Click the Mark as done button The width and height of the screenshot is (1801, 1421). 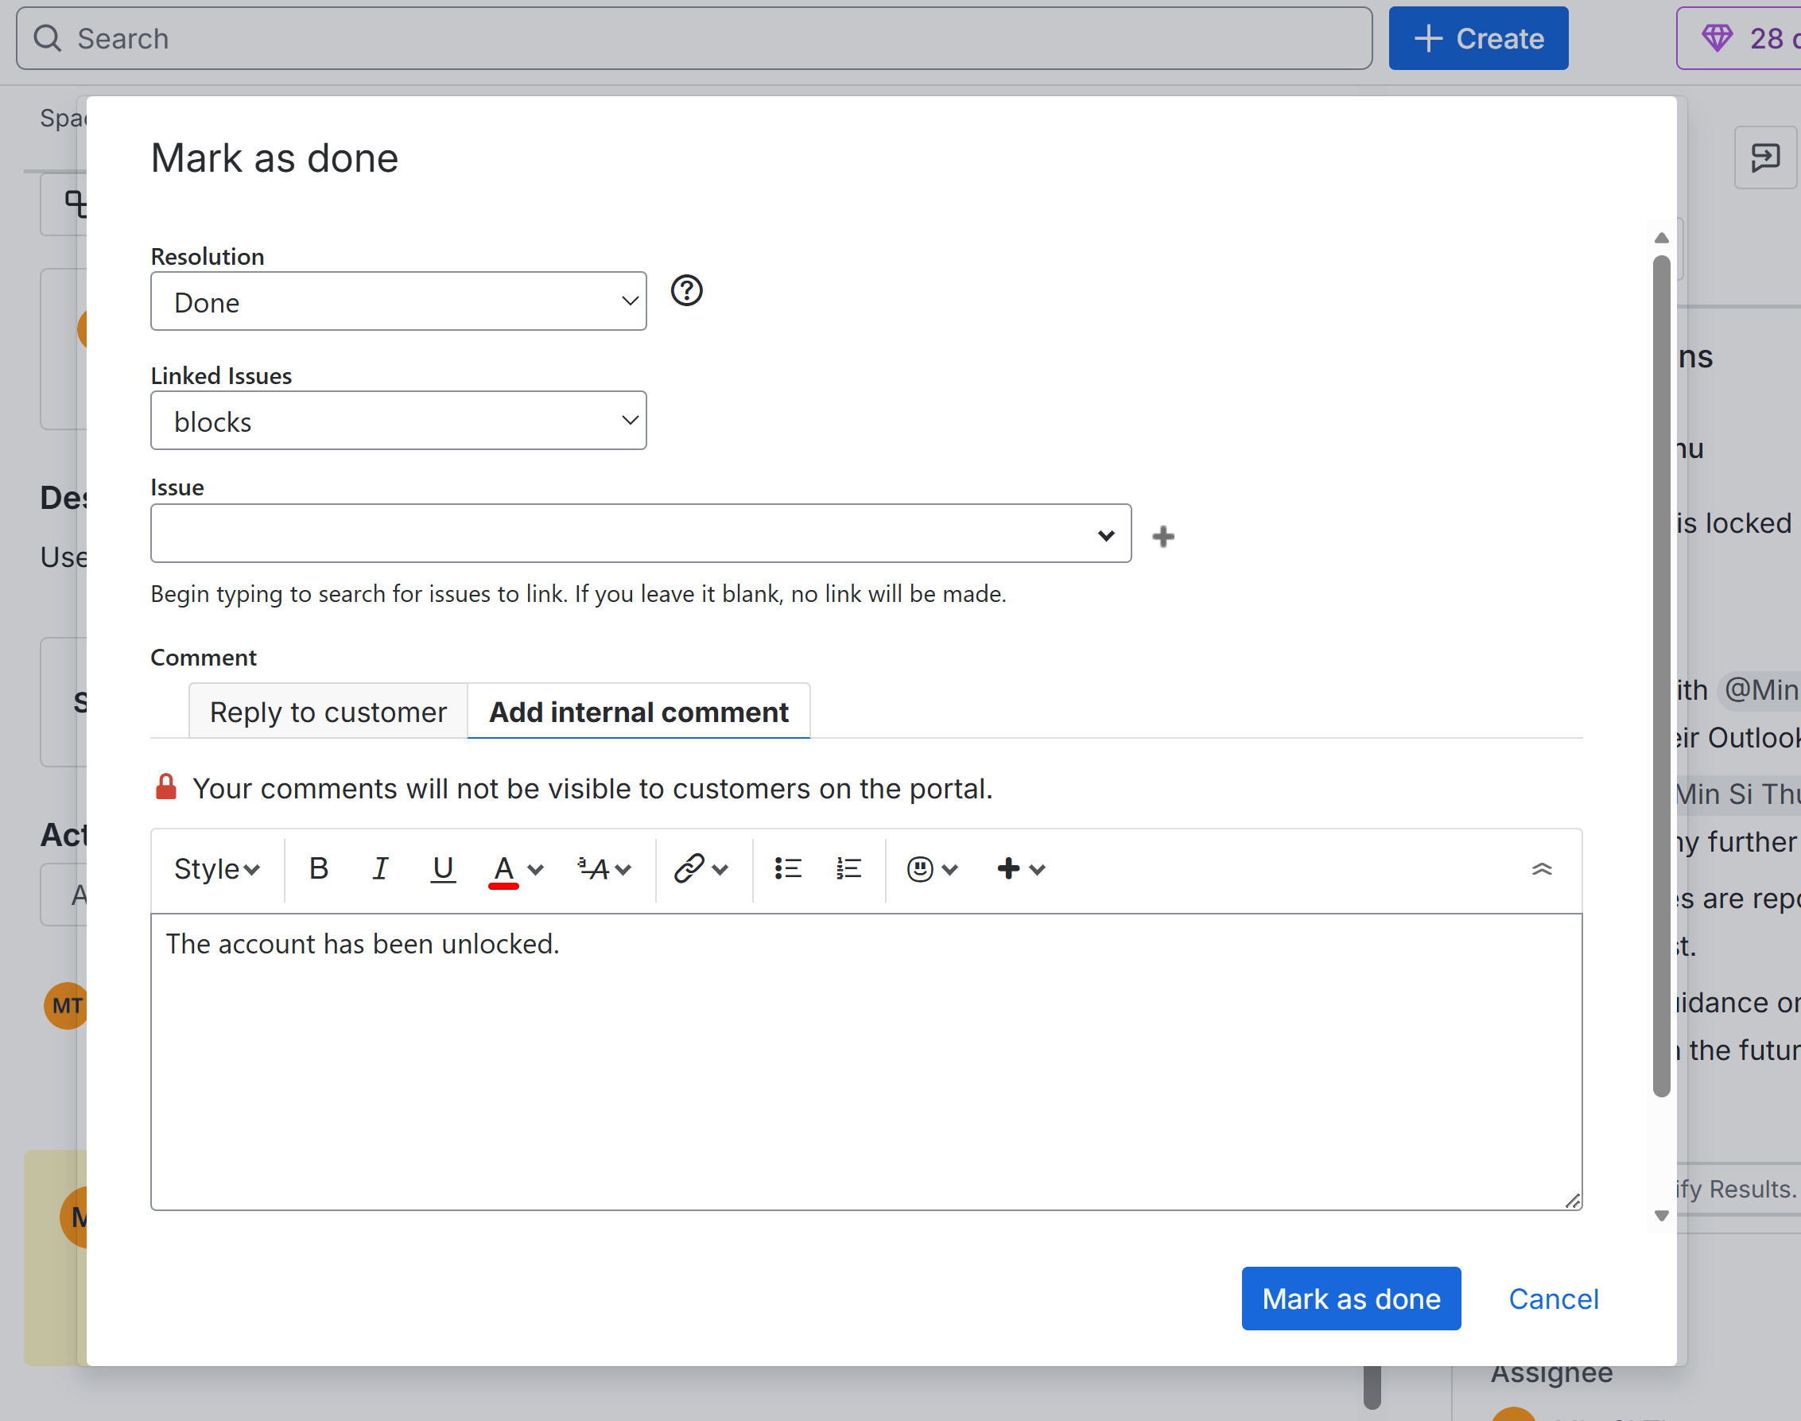point(1351,1299)
